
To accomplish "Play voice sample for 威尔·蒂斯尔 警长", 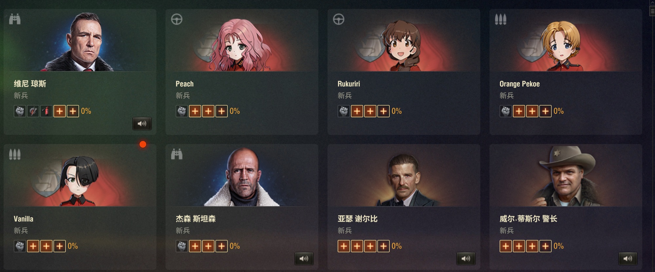I will click(x=628, y=259).
